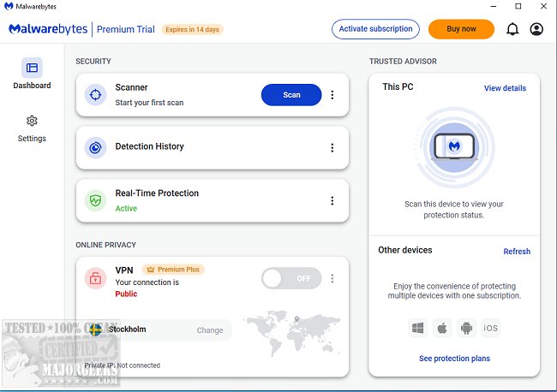Open the Settings tab in sidebar

pyautogui.click(x=32, y=128)
